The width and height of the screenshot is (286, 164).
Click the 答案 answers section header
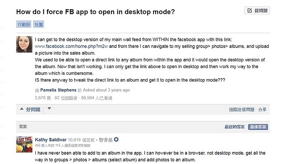tap(23, 127)
